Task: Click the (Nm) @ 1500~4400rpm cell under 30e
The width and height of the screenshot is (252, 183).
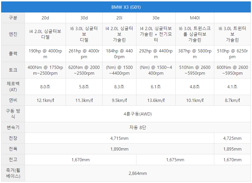Action: (x=156, y=70)
